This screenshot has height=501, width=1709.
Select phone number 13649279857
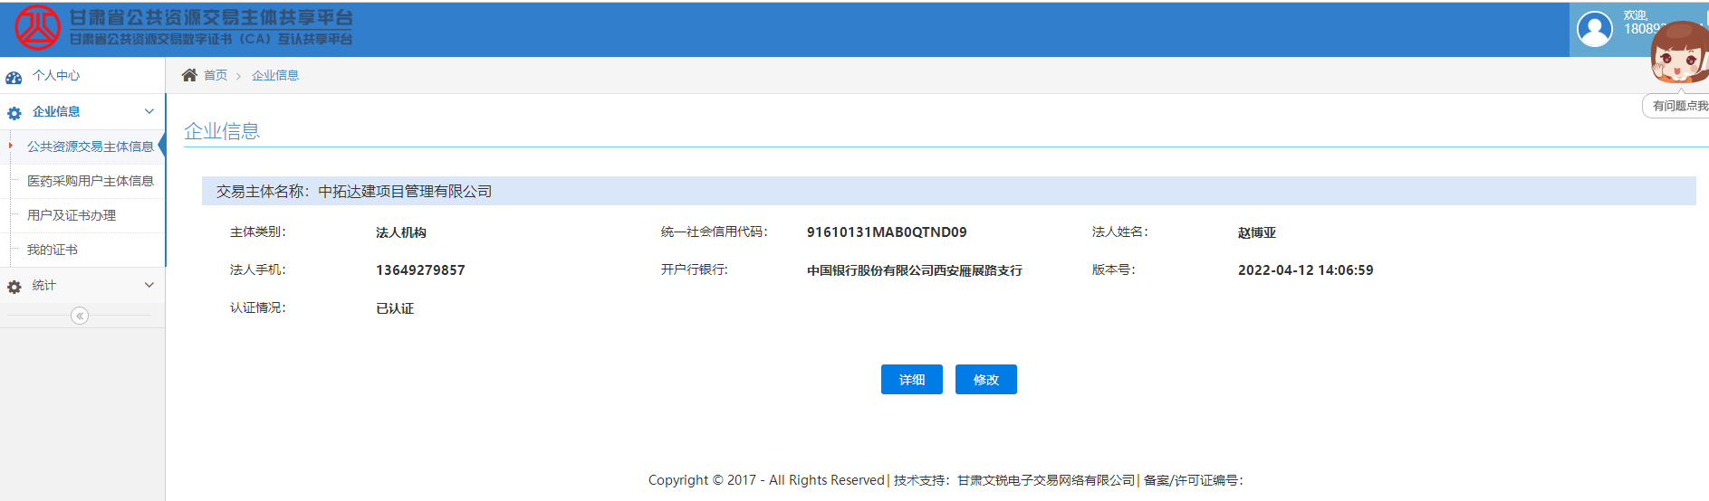[x=420, y=270]
